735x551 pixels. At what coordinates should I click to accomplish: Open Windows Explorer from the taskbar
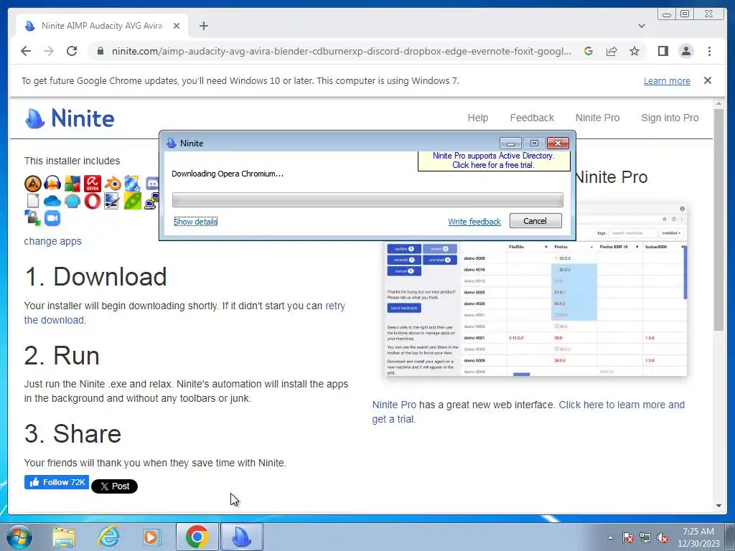coord(64,537)
